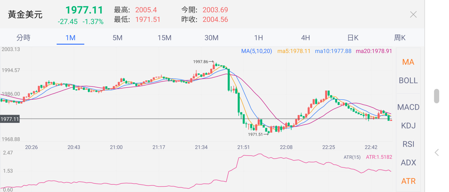Select the 1M timeframe tab

(70, 38)
